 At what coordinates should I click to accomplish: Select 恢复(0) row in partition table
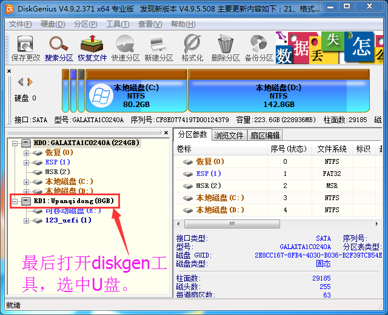point(277,161)
